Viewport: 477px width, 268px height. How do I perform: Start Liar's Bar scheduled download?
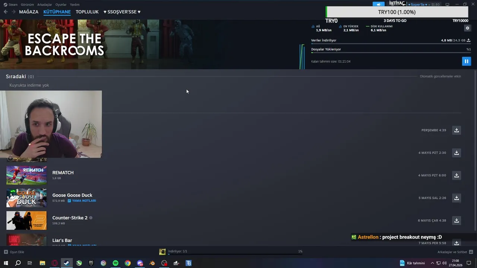point(457,243)
